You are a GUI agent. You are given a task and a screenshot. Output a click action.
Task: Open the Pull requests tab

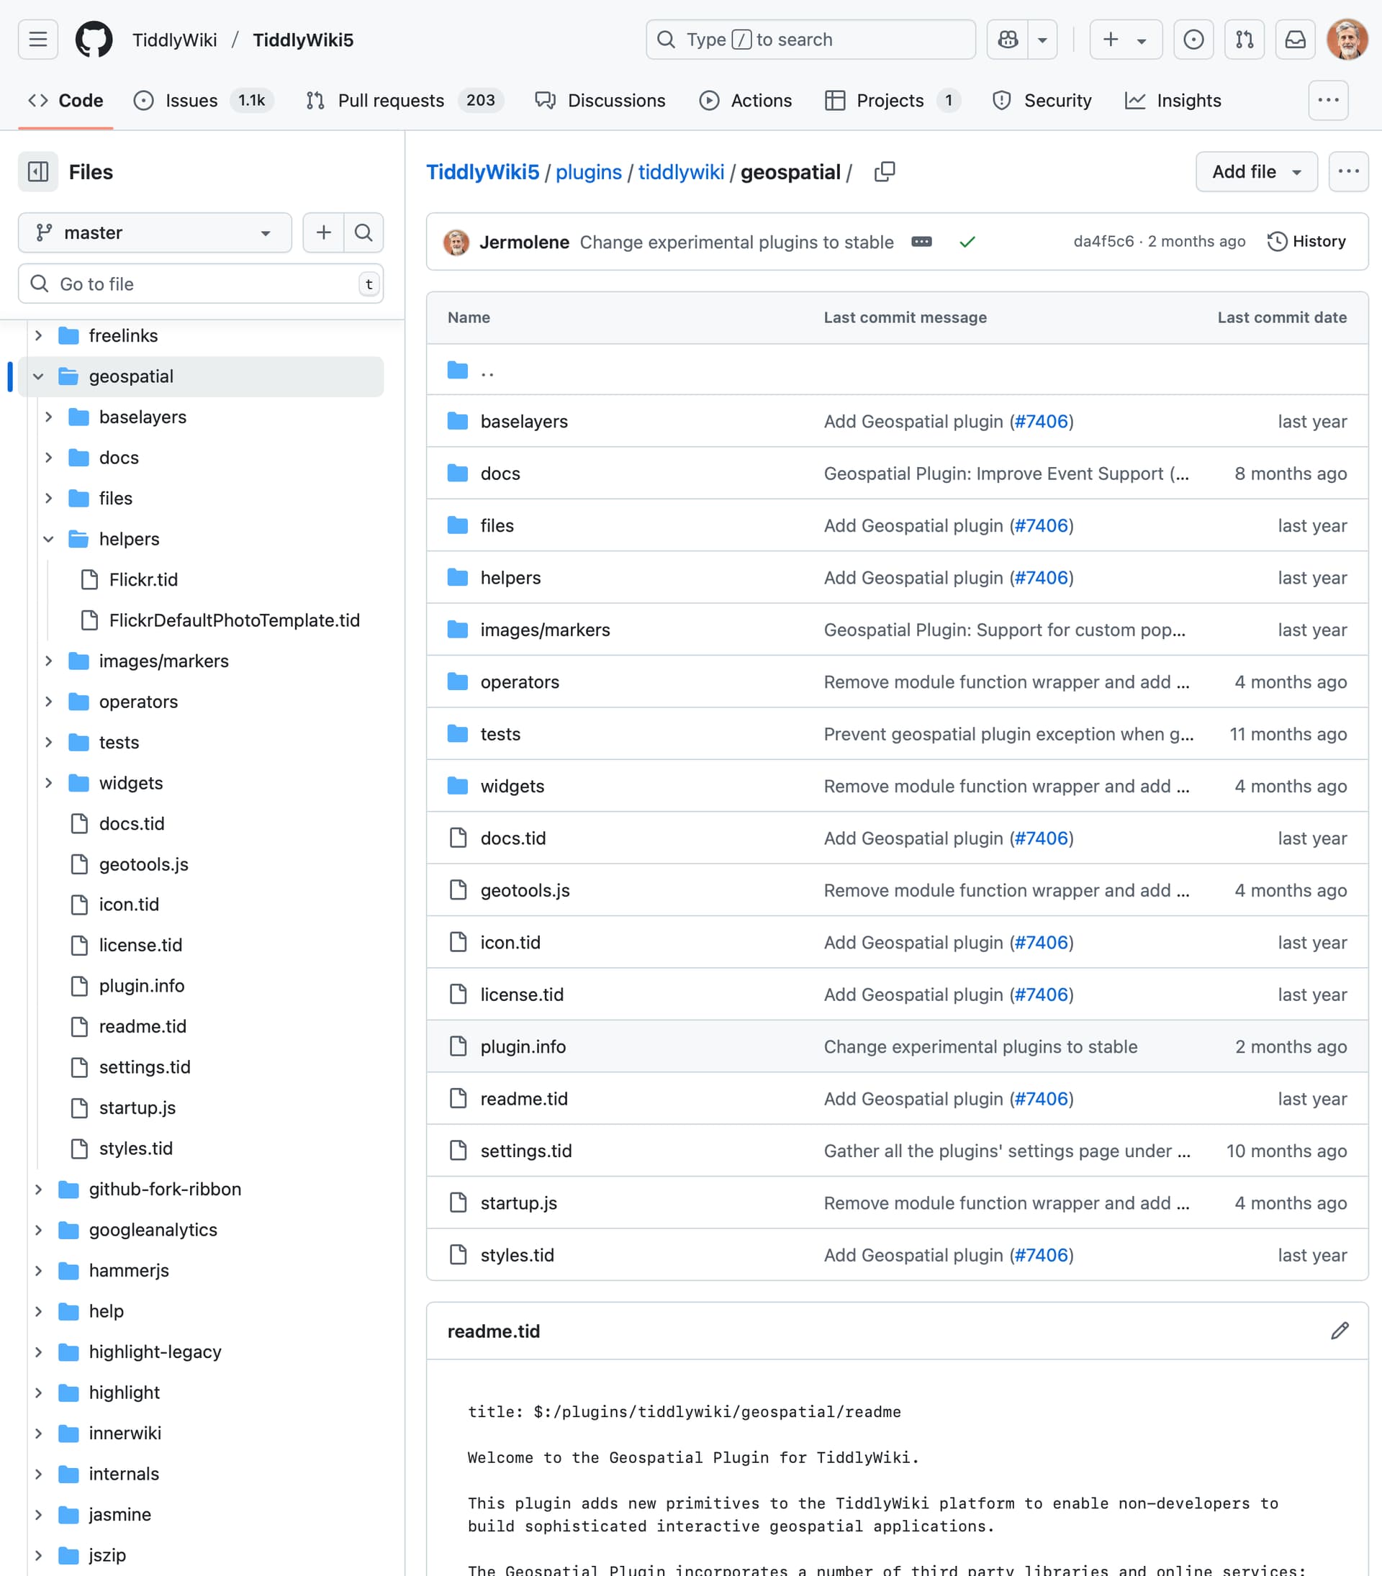404,100
